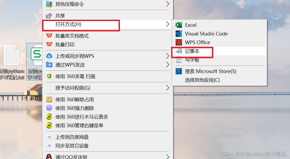Image resolution: width=290 pixels, height=159 pixels.
Task: Select 选择其他应用(C) entry
Action: 219,80
